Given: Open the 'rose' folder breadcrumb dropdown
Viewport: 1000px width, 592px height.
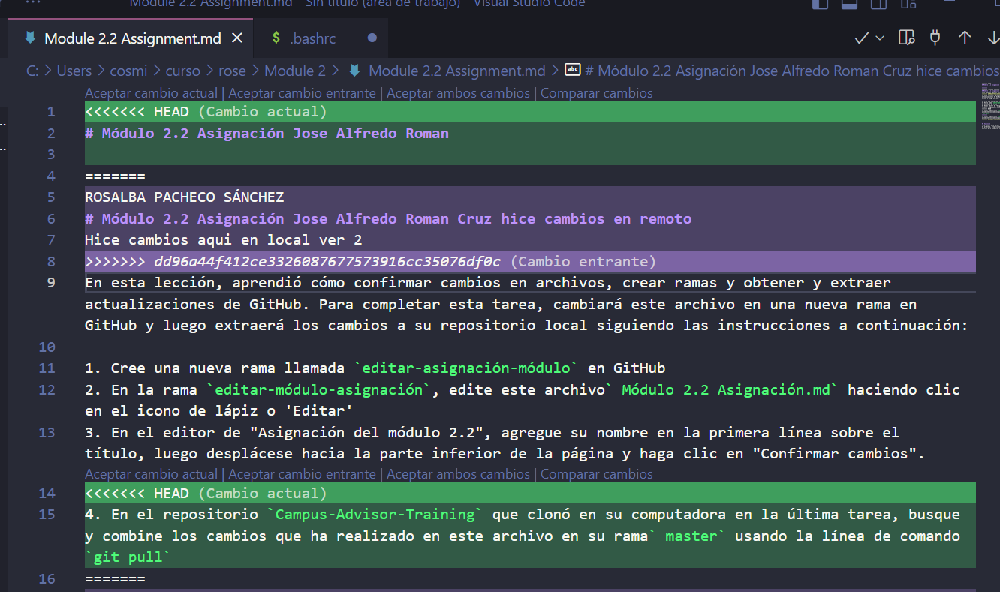Looking at the screenshot, I should (232, 70).
